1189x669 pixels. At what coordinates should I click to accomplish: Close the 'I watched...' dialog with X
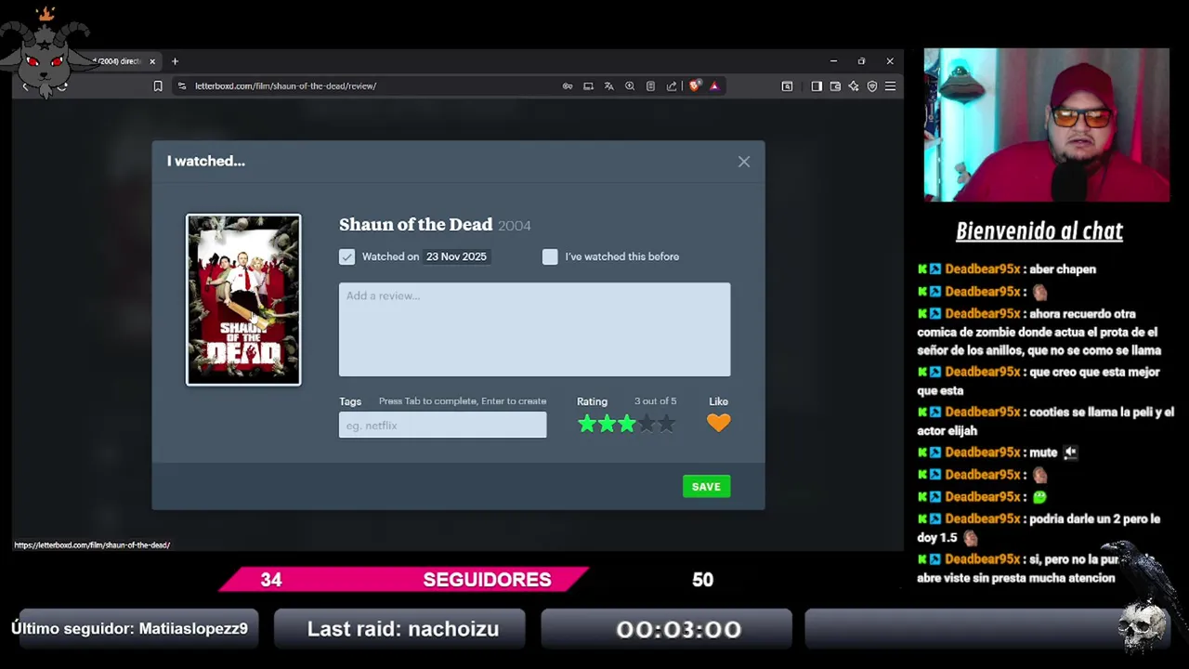tap(744, 162)
